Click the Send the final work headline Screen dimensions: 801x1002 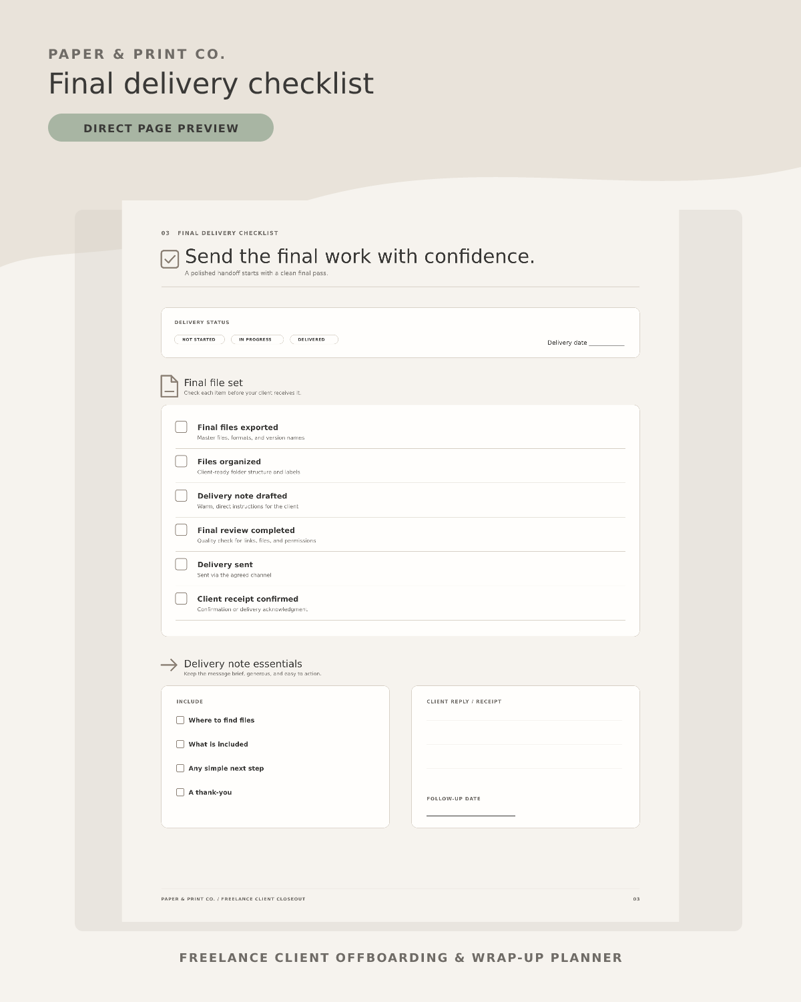click(x=360, y=257)
